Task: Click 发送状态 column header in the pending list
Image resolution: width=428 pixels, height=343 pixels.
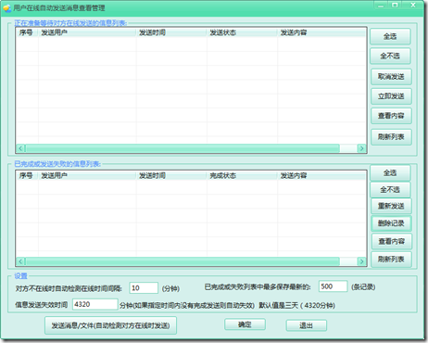Action: point(242,32)
